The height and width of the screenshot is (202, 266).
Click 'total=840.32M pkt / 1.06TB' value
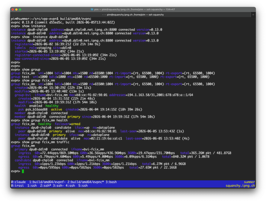coord(186,157)
